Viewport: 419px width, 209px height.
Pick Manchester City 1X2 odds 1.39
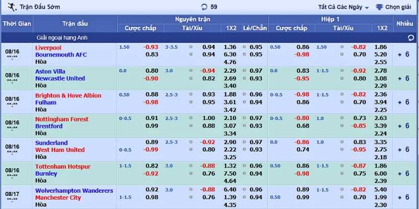point(230,198)
